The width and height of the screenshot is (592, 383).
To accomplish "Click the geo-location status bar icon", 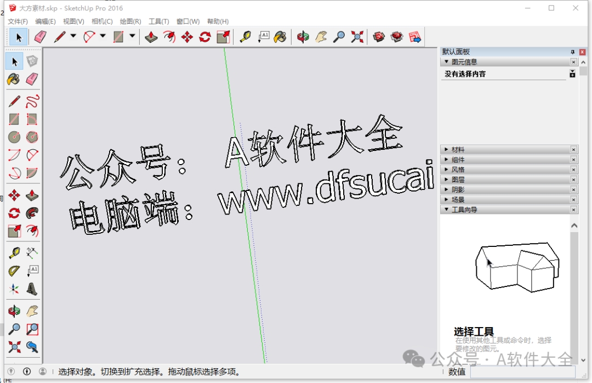I will [x=11, y=371].
